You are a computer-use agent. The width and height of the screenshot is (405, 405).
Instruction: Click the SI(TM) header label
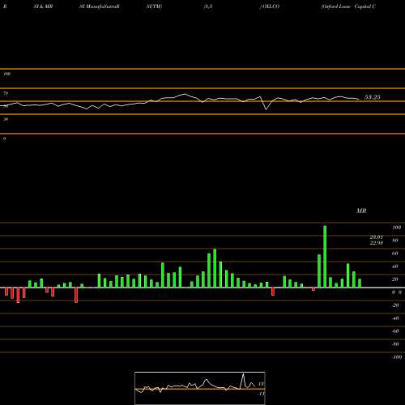pos(154,6)
